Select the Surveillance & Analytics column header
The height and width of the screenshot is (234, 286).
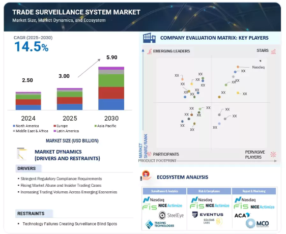(164, 191)
